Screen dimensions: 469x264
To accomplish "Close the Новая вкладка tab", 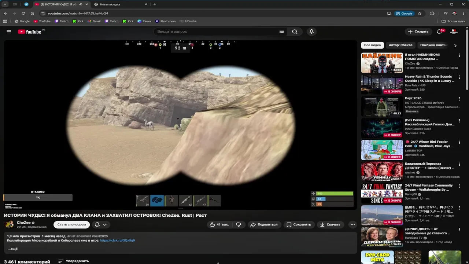I will [146, 4].
